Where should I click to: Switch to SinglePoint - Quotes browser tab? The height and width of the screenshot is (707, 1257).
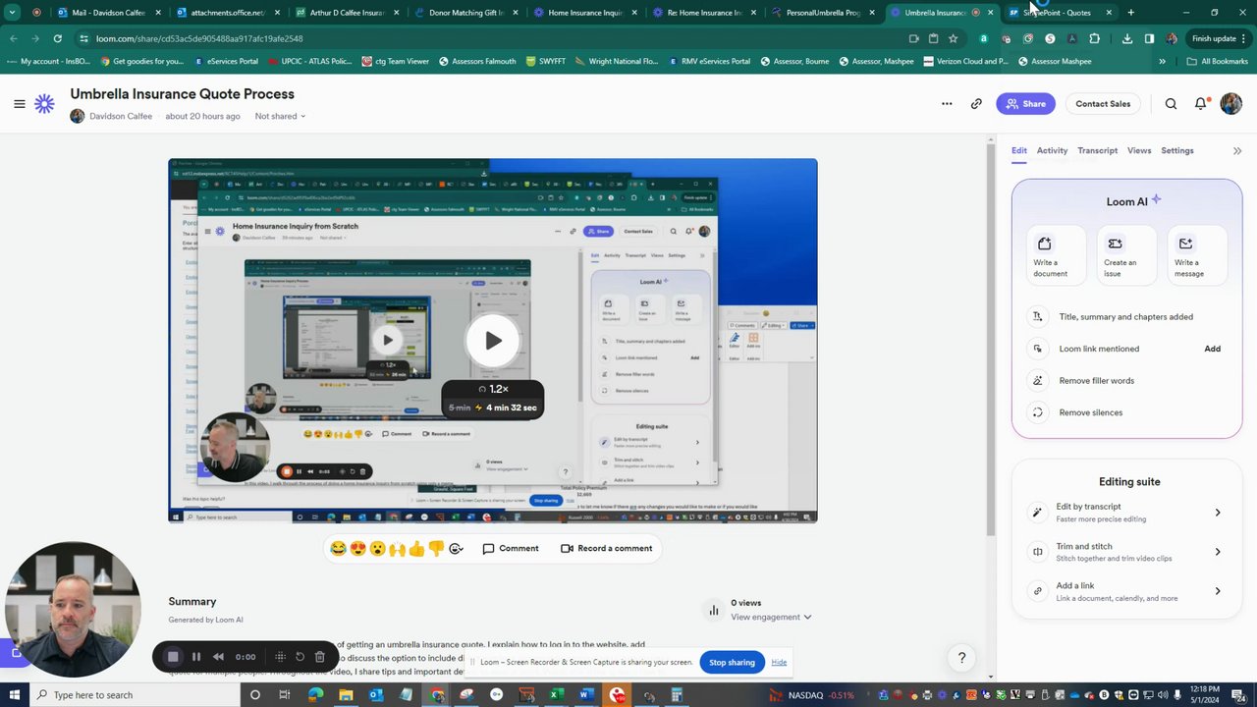(x=1061, y=13)
